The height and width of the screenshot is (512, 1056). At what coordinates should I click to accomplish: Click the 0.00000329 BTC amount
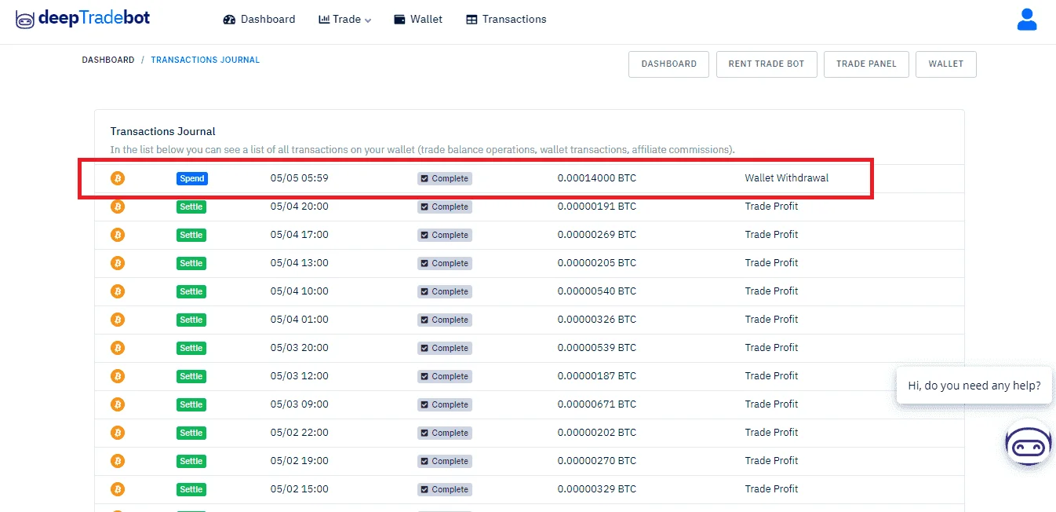point(597,489)
